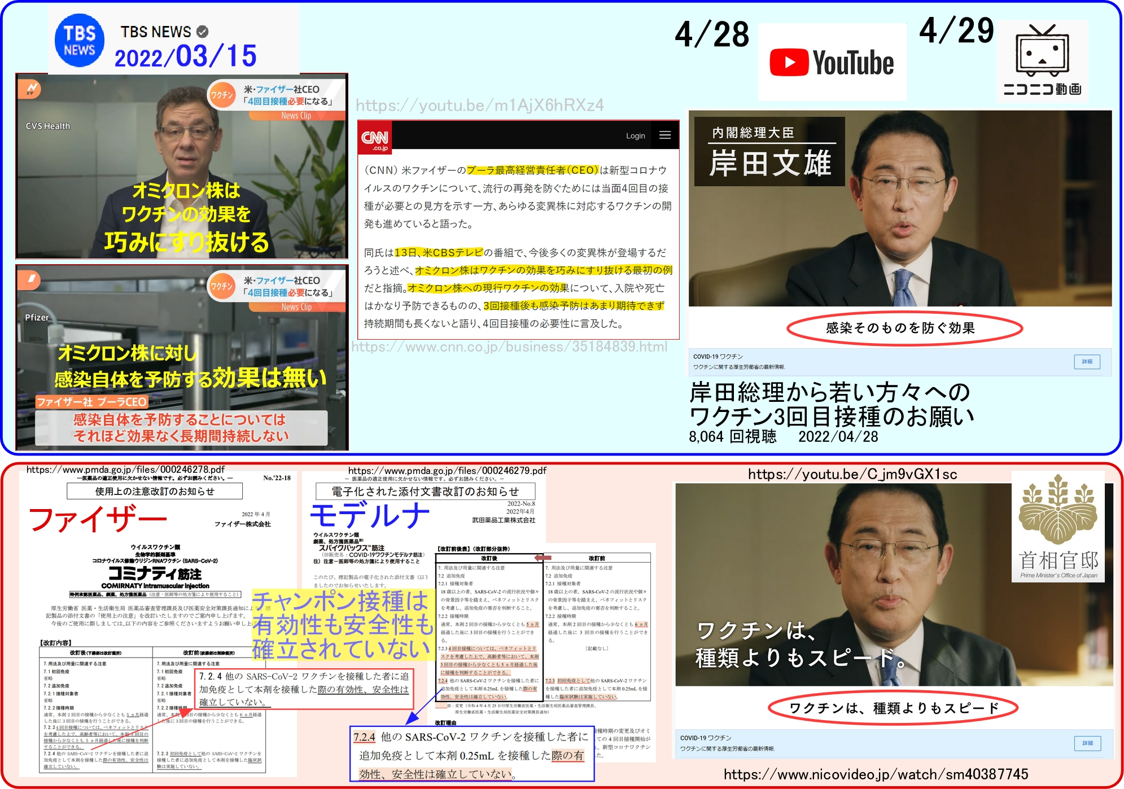Click the highlighted 13日、米CBSテレビ text

click(439, 253)
